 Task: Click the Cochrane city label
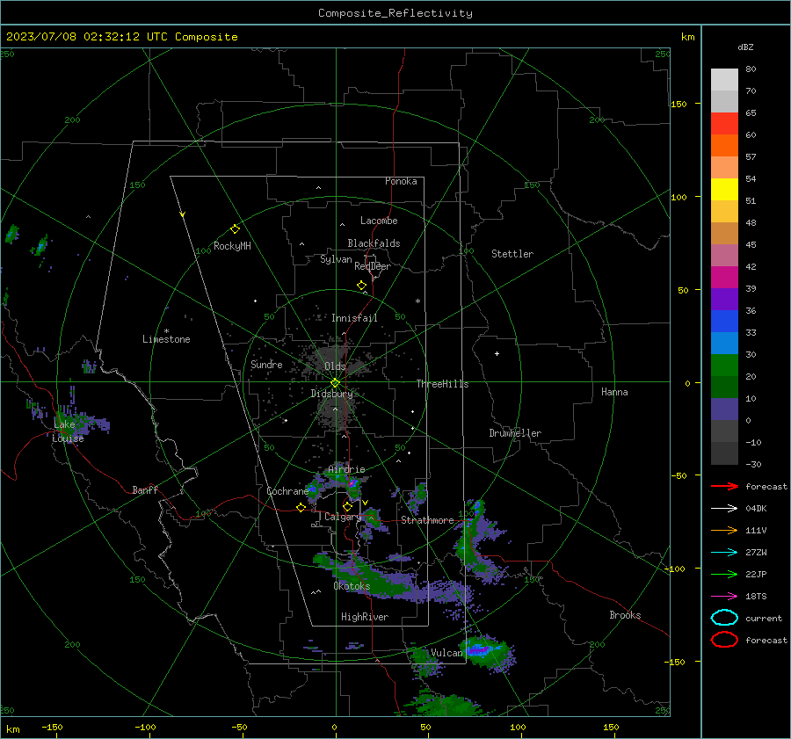(287, 491)
